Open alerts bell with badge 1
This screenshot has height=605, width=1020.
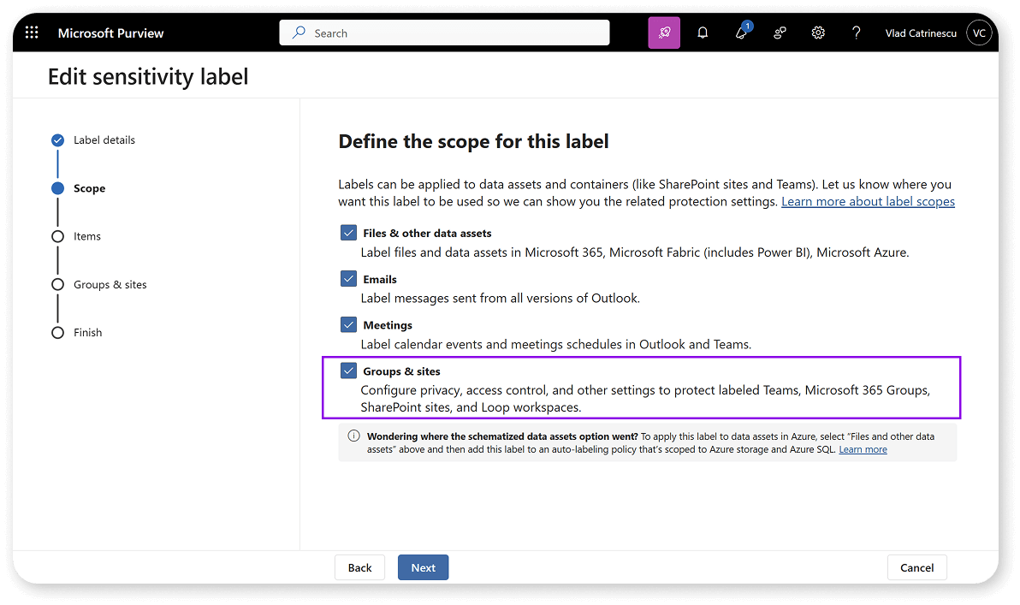point(742,32)
